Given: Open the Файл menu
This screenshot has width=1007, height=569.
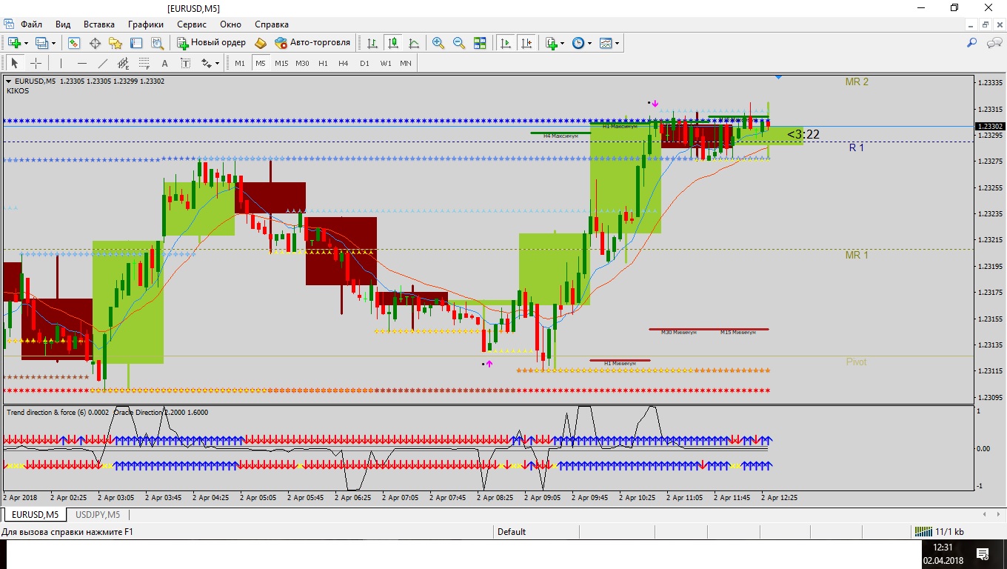Looking at the screenshot, I should 31,24.
